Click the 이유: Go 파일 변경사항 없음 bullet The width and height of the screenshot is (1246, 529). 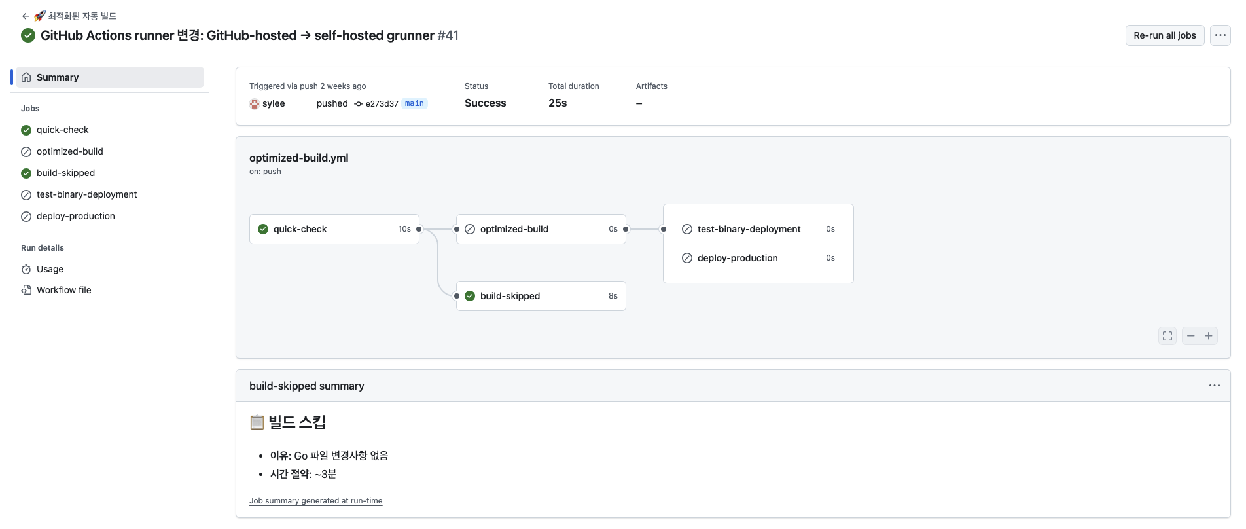[329, 456]
